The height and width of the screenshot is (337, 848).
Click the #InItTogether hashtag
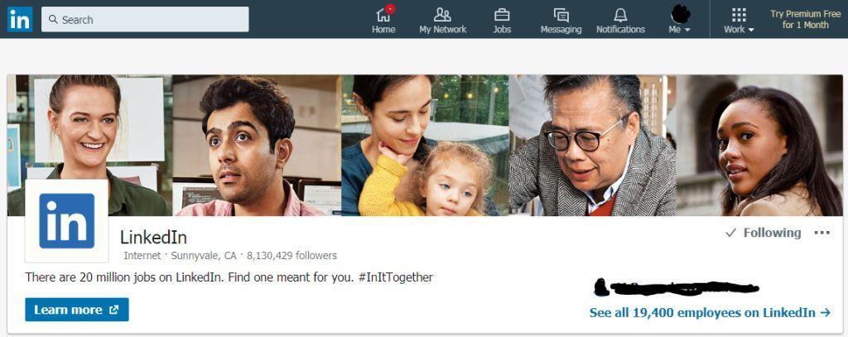click(395, 277)
